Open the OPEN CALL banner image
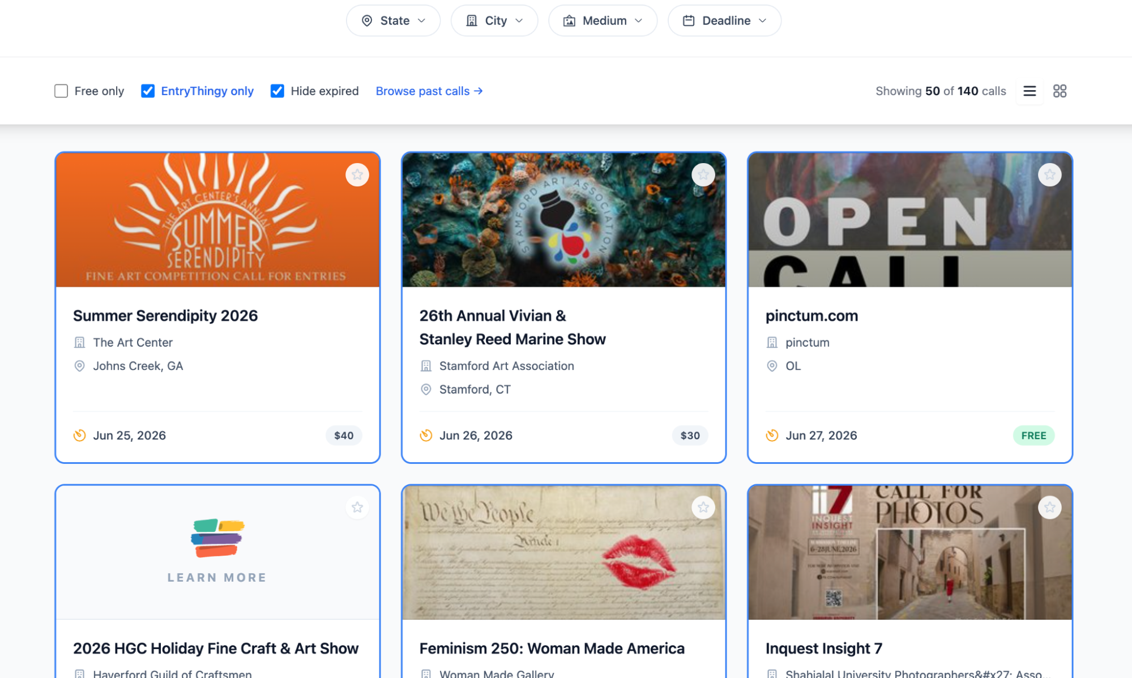This screenshot has height=678, width=1132. tap(910, 220)
